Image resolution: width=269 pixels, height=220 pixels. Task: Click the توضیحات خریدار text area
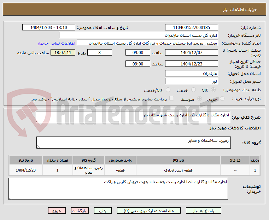tap(118, 189)
